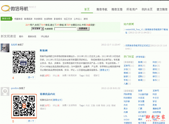Sort listings by 评论最多

click(x=45, y=36)
